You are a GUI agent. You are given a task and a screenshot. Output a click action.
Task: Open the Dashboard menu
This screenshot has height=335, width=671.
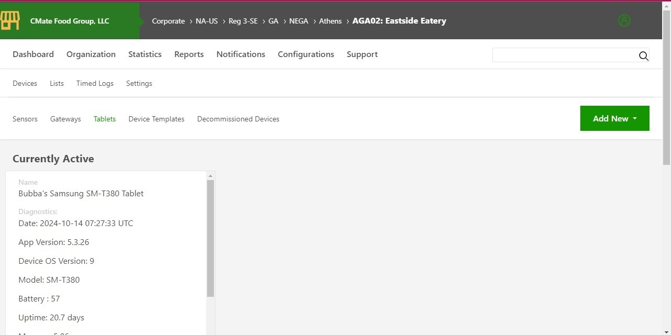33,54
